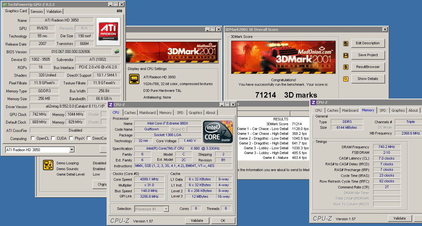Viewport: 422px width, 226px height.
Task: Click OK in the CPU-Z CPU window
Action: (223, 221)
